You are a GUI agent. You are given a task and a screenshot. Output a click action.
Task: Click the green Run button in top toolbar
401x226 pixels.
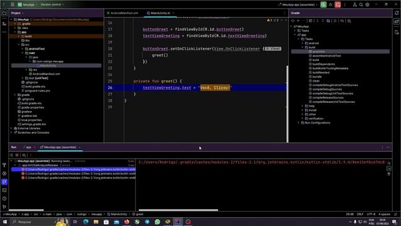coord(323,4)
